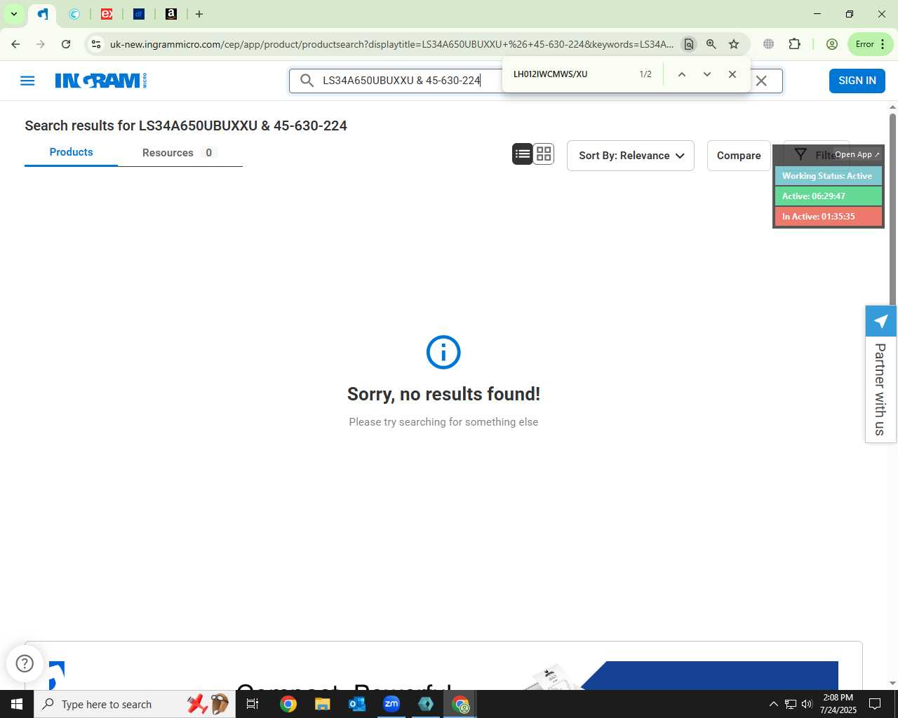Open the tab search dropdown arrow
This screenshot has height=718, width=898.
click(13, 14)
